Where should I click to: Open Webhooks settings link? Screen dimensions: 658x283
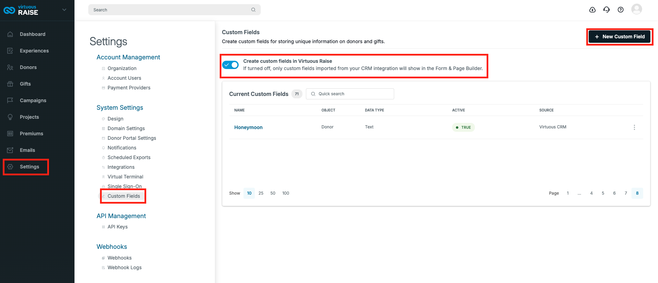tap(119, 258)
